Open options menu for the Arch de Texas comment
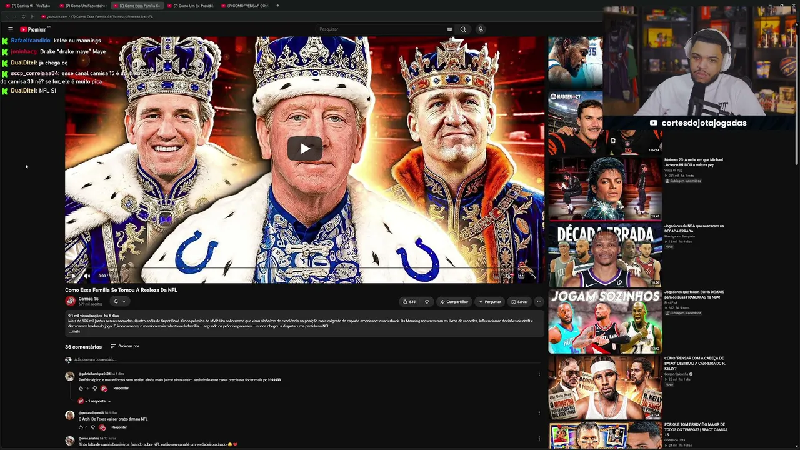The image size is (800, 450). pos(539,412)
